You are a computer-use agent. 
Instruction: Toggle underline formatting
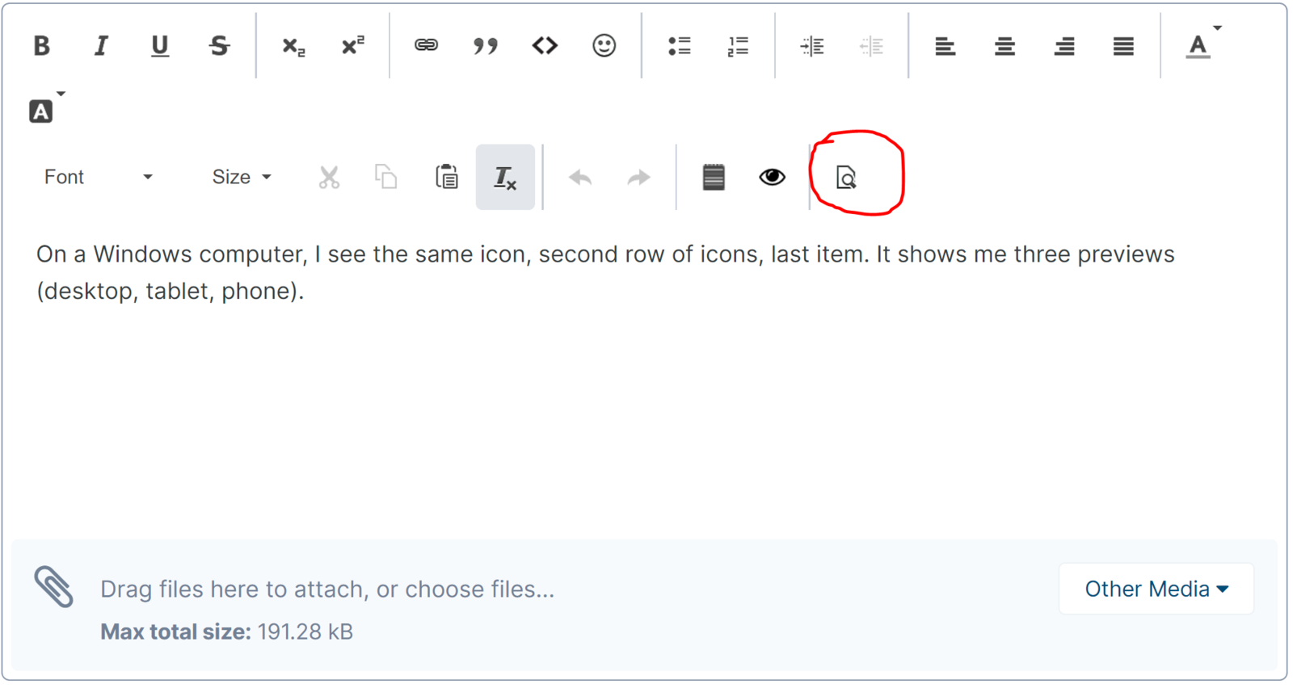159,46
